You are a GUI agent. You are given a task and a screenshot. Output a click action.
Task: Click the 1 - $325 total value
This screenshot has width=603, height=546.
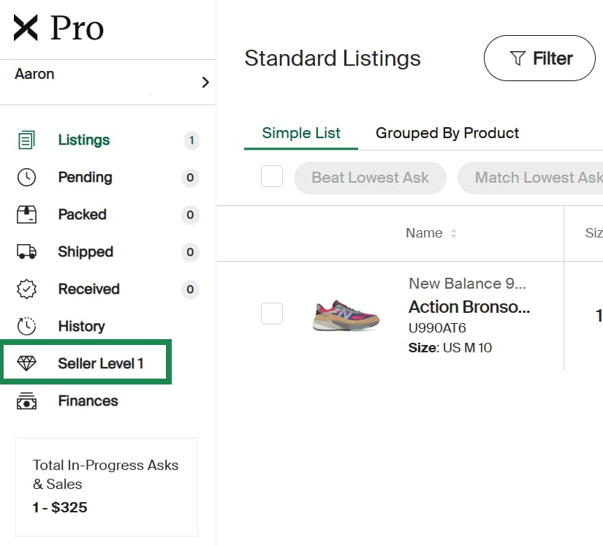[60, 507]
